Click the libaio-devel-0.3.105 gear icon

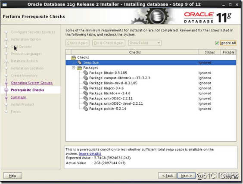coord(86,83)
